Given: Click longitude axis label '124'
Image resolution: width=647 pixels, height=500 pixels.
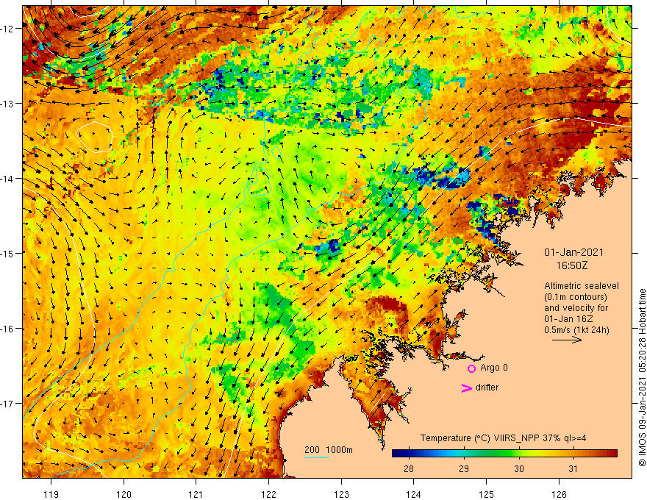Looking at the screenshot, I should coord(413,494).
